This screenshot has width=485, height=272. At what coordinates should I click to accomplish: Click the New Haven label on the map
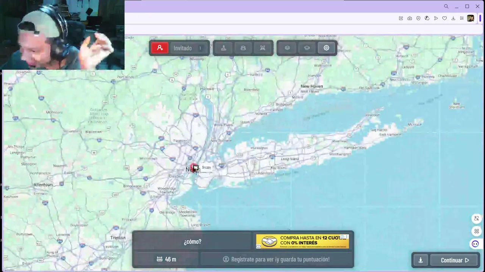312,86
